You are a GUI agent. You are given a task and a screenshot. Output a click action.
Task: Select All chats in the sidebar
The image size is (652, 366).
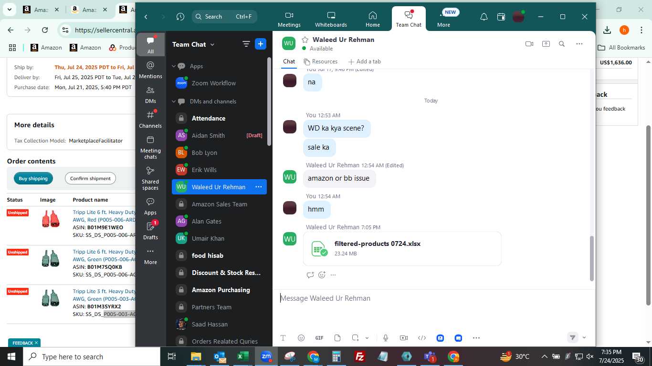pos(150,45)
